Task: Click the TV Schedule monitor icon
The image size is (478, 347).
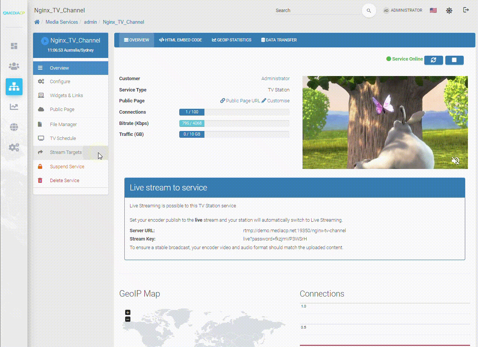Action: click(x=41, y=138)
